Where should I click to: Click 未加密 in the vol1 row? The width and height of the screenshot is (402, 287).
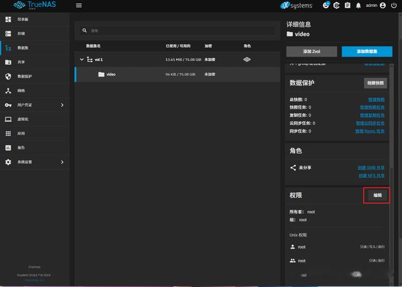click(210, 60)
